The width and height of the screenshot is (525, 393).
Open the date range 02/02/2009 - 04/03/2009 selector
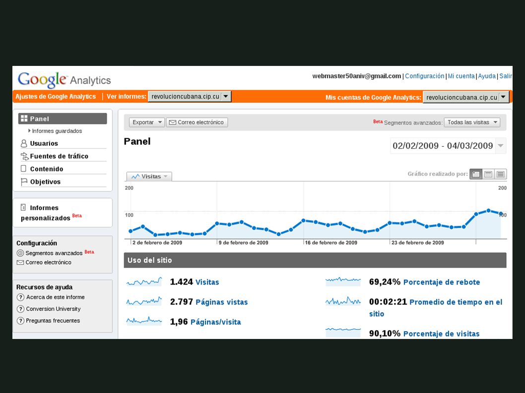click(448, 146)
